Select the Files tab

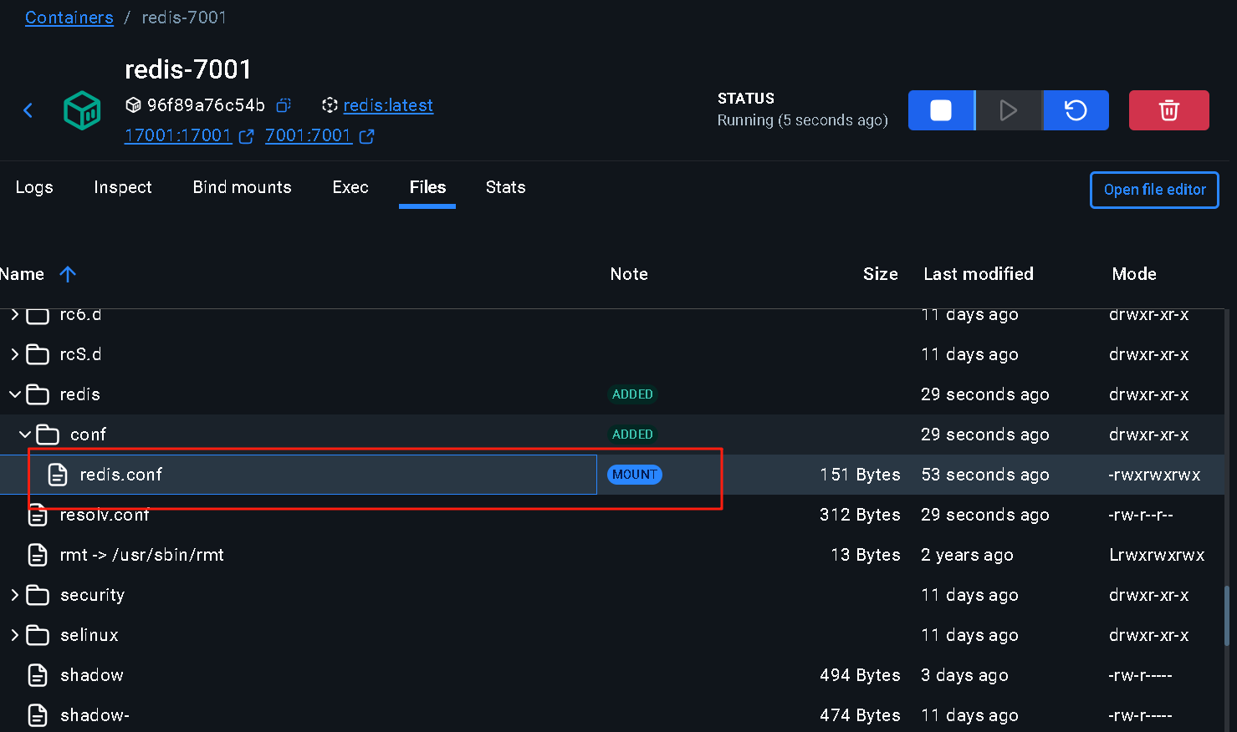pyautogui.click(x=427, y=187)
